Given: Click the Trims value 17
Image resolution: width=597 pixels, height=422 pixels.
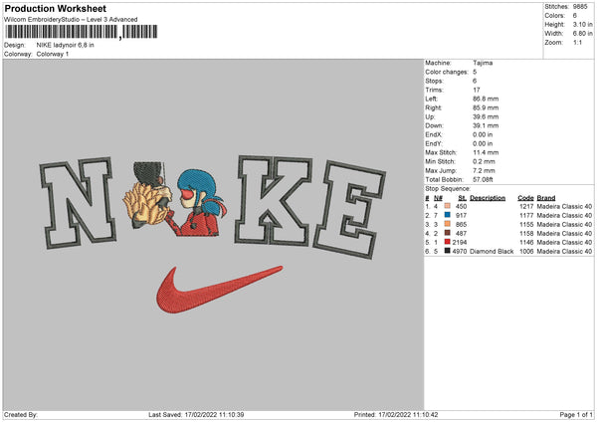Looking at the screenshot, I should (476, 90).
